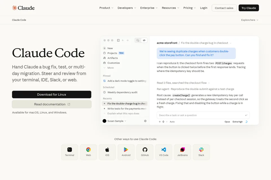The image size is (271, 180).
Task: Open the GitHub tile
Action: coord(145,152)
